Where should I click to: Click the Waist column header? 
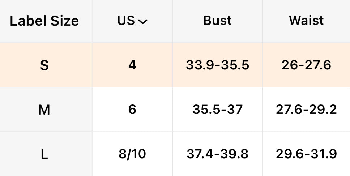(x=306, y=21)
